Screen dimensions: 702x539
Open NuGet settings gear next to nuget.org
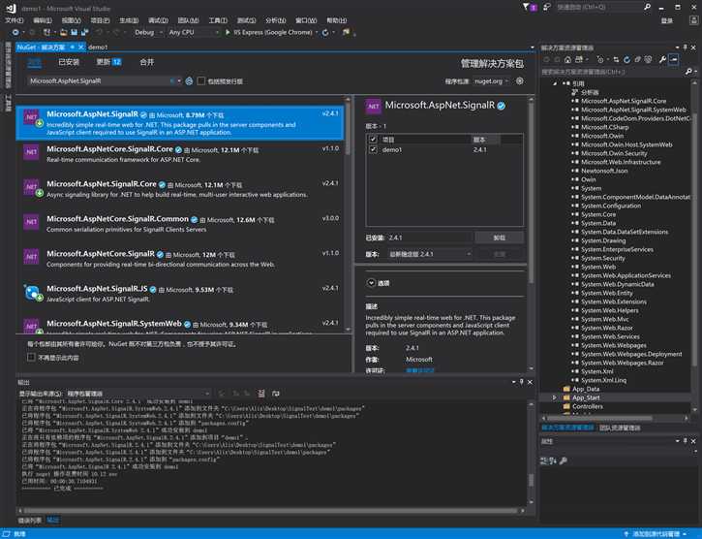pyautogui.click(x=519, y=81)
